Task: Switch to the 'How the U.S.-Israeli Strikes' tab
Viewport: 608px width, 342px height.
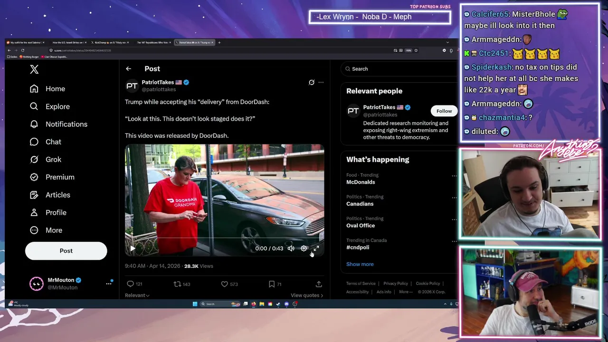Action: point(67,42)
